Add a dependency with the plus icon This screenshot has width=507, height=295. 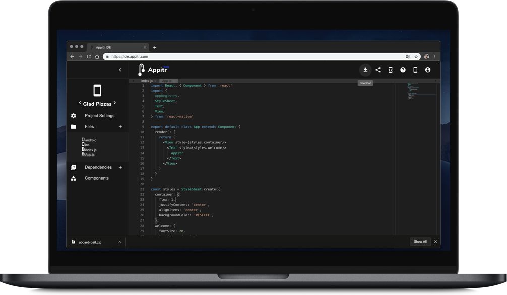click(x=120, y=167)
